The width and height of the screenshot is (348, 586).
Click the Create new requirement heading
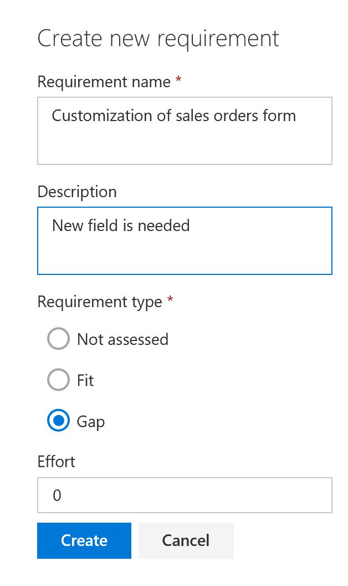pyautogui.click(x=158, y=38)
